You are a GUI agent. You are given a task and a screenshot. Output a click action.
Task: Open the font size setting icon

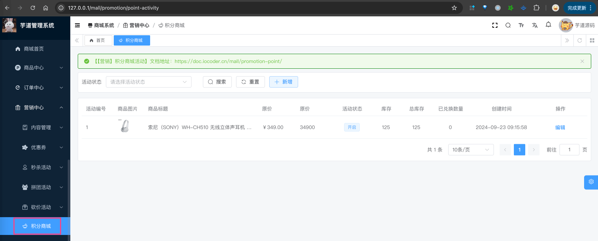[x=521, y=25]
